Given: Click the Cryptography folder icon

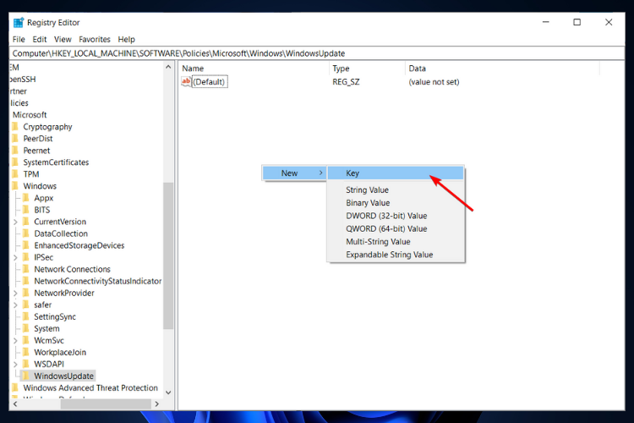Looking at the screenshot, I should 15,127.
